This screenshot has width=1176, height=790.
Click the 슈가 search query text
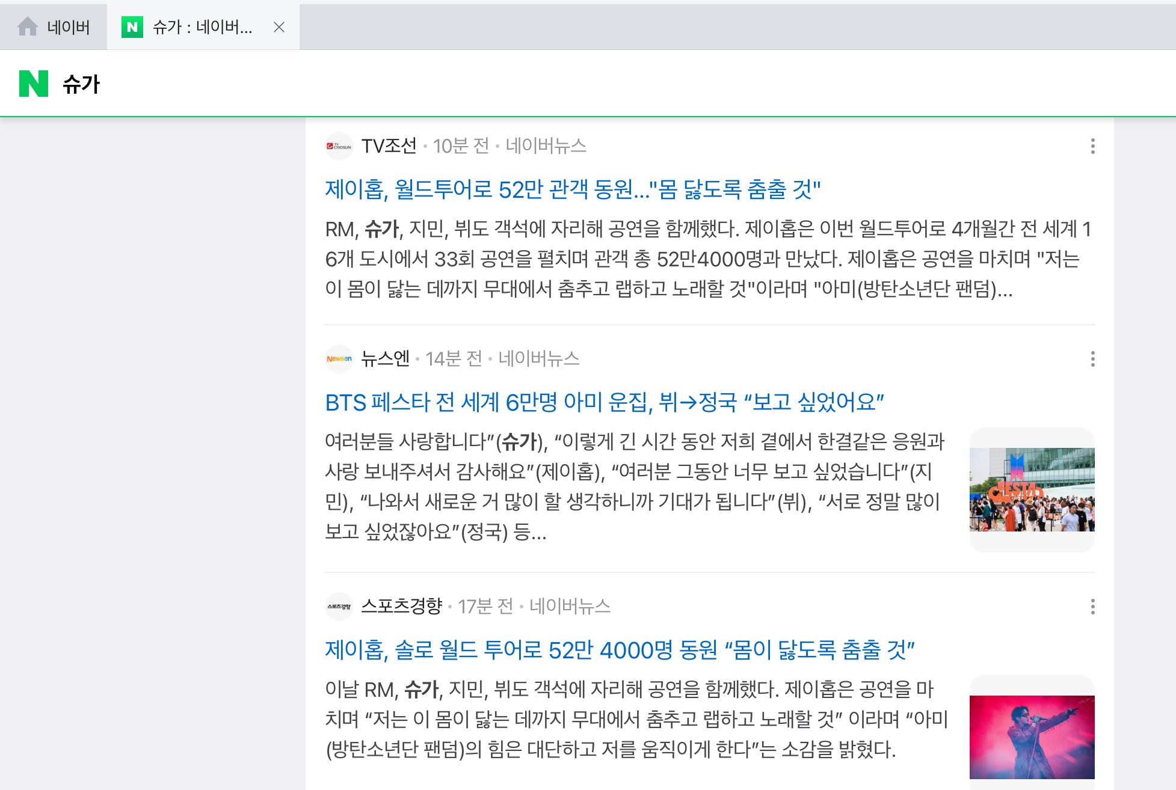coord(81,84)
